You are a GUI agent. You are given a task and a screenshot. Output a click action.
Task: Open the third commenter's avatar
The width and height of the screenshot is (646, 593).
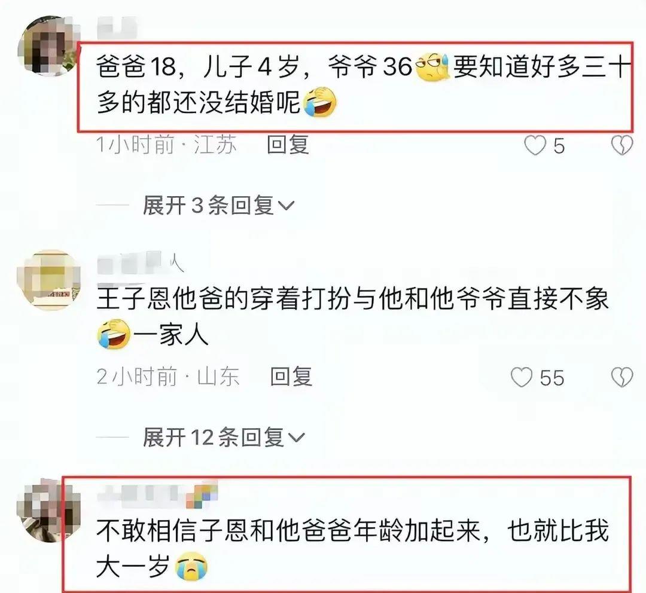pyautogui.click(x=47, y=511)
